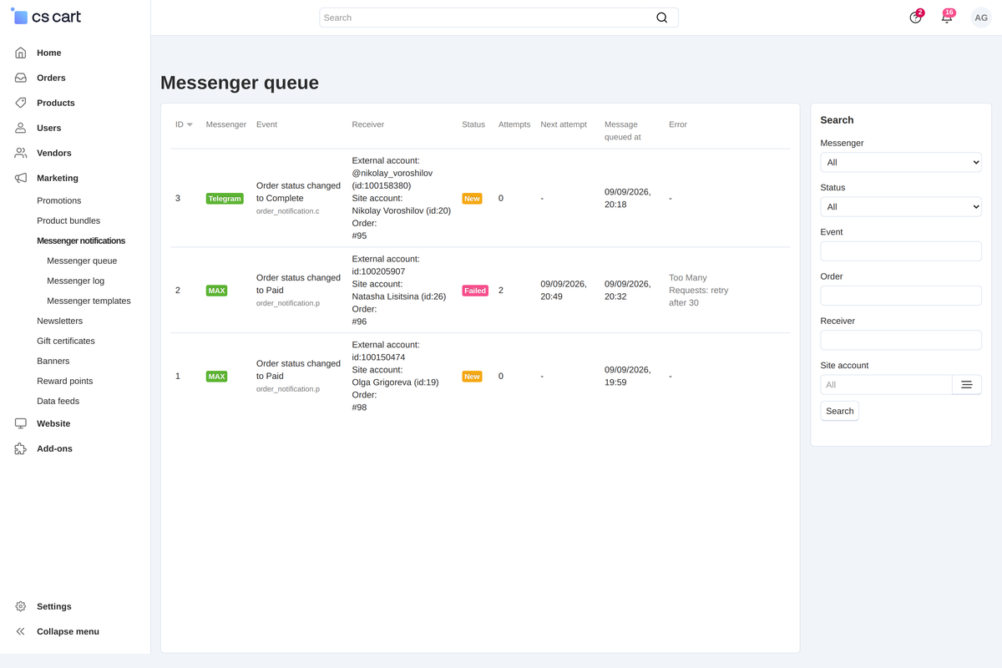Image resolution: width=1002 pixels, height=668 pixels.
Task: Click the Products tag icon
Action: point(21,103)
